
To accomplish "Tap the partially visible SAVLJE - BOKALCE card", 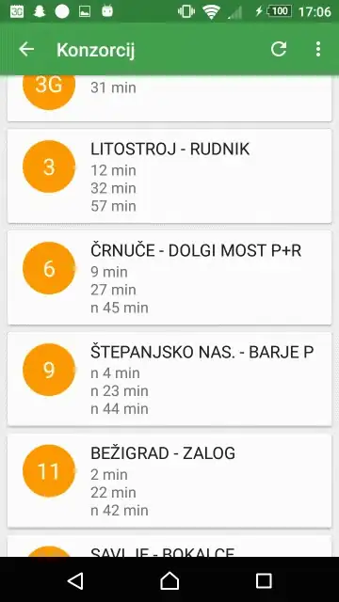I will click(x=169, y=546).
